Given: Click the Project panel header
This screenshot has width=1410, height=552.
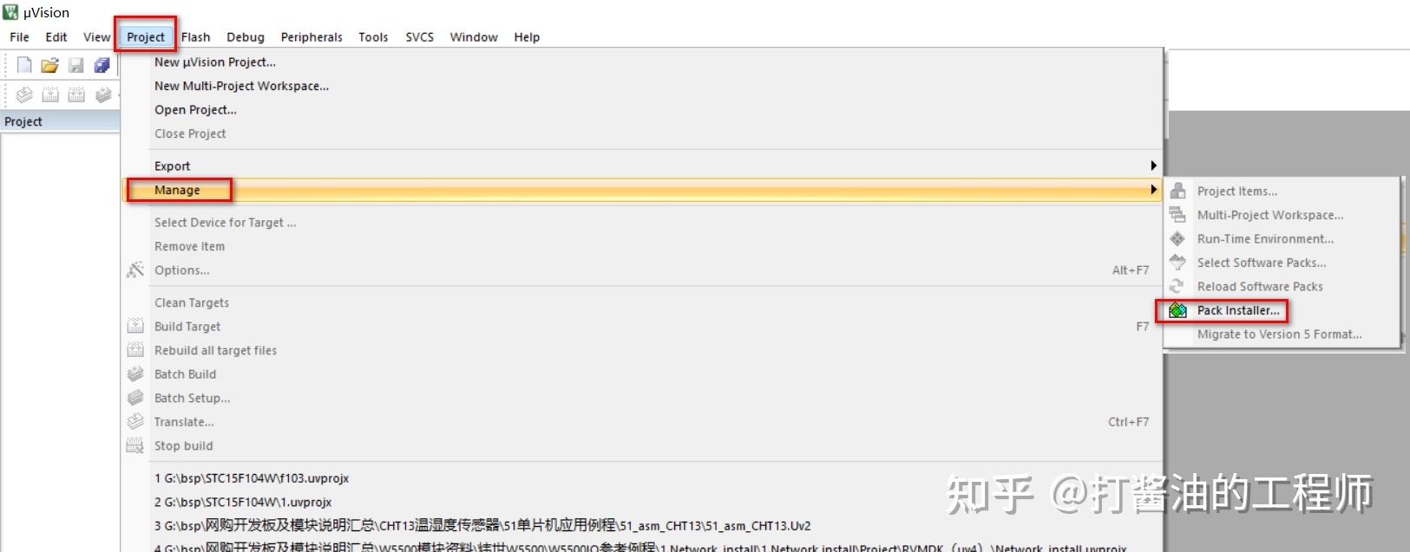Looking at the screenshot, I should (60, 121).
